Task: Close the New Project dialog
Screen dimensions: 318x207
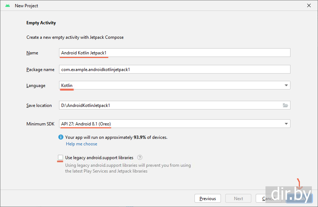Action: (309, 6)
